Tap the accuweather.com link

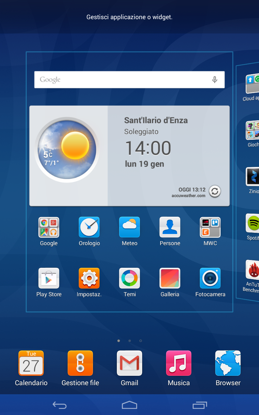[188, 196]
